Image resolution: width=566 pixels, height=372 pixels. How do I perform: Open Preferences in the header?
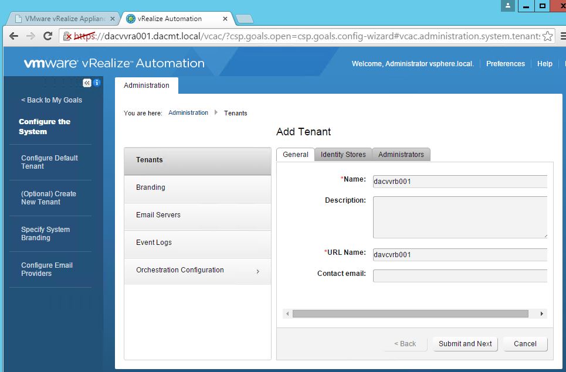[506, 64]
